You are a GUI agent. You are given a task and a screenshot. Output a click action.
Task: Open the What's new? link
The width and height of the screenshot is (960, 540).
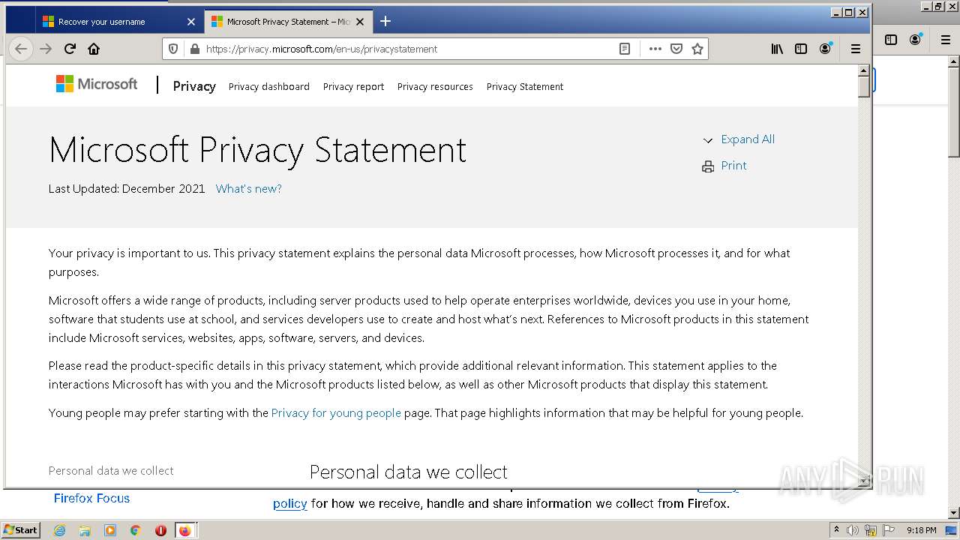249,189
